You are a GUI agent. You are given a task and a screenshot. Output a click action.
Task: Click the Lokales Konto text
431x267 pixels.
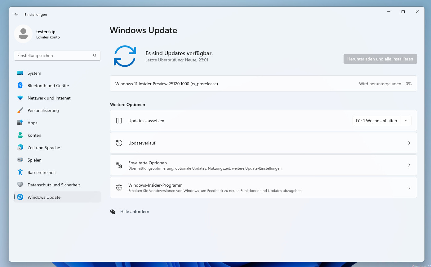pos(48,37)
